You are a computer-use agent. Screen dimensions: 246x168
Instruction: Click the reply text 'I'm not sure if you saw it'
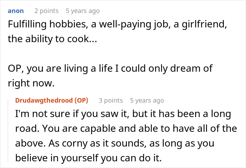(72, 114)
